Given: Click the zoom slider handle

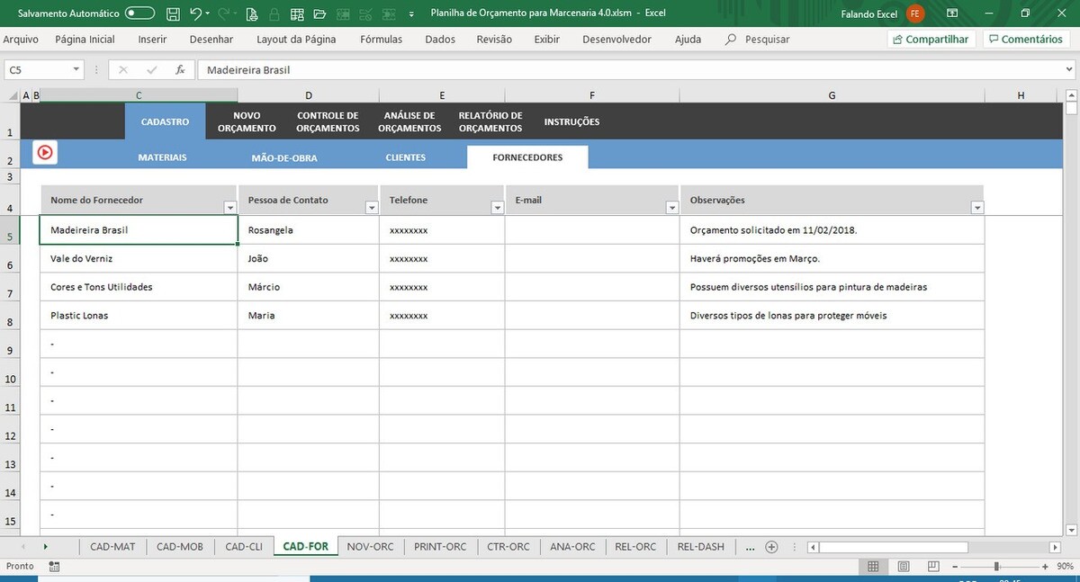Looking at the screenshot, I should tap(996, 567).
